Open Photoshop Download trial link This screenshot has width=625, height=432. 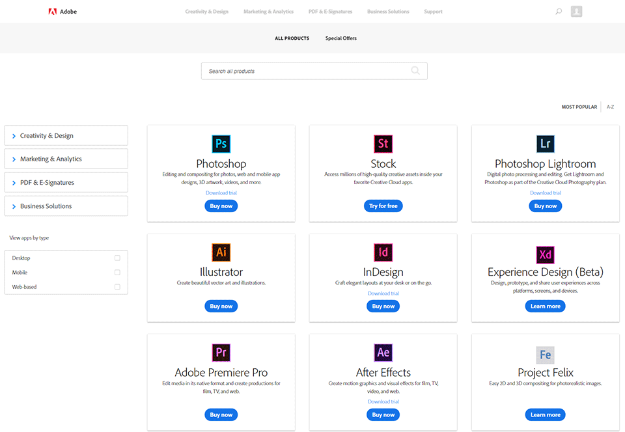221,193
